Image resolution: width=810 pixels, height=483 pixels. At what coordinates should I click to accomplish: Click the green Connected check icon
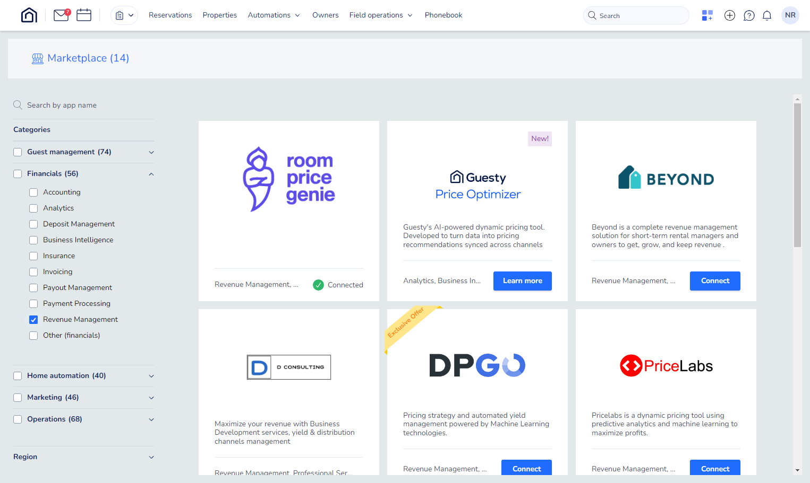(318, 285)
